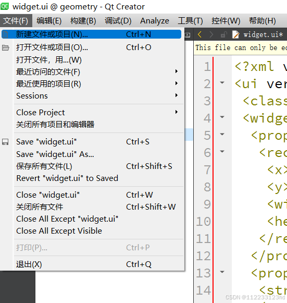Choose 新建文件或项目(N)... menu entry
The width and height of the screenshot is (287, 303).
click(91, 34)
